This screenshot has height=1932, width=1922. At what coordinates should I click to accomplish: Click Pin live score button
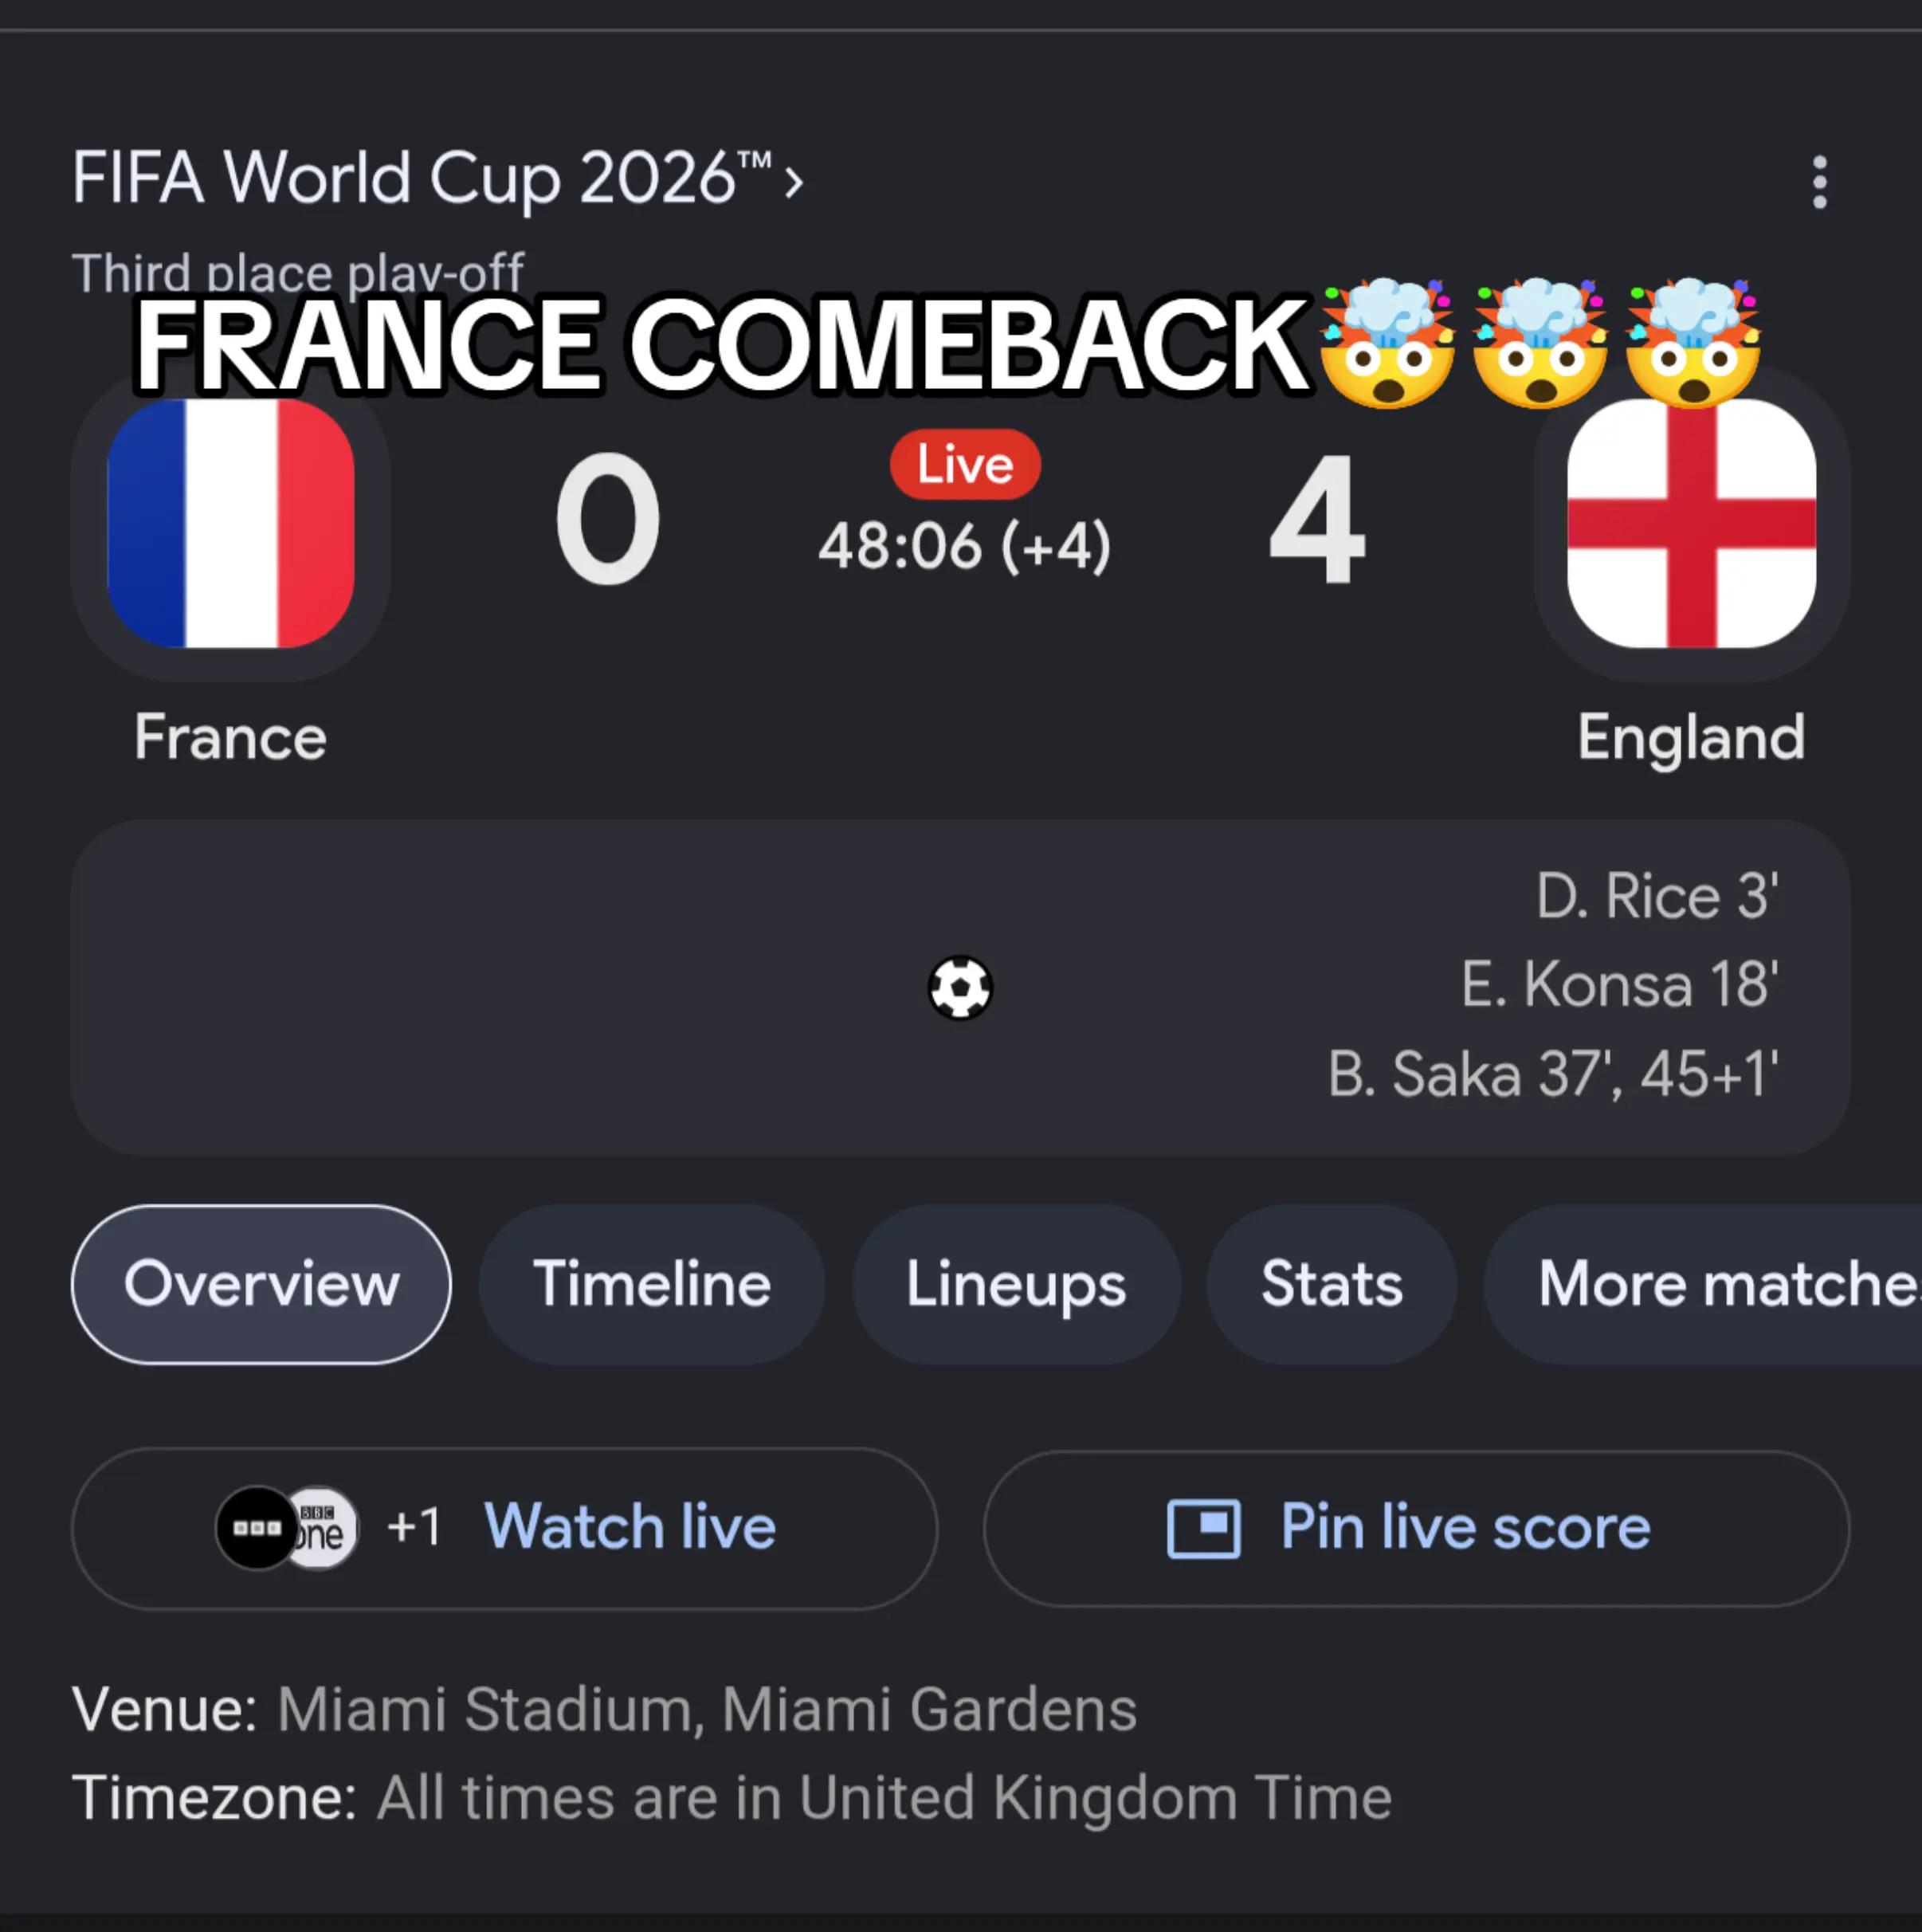[1416, 1528]
